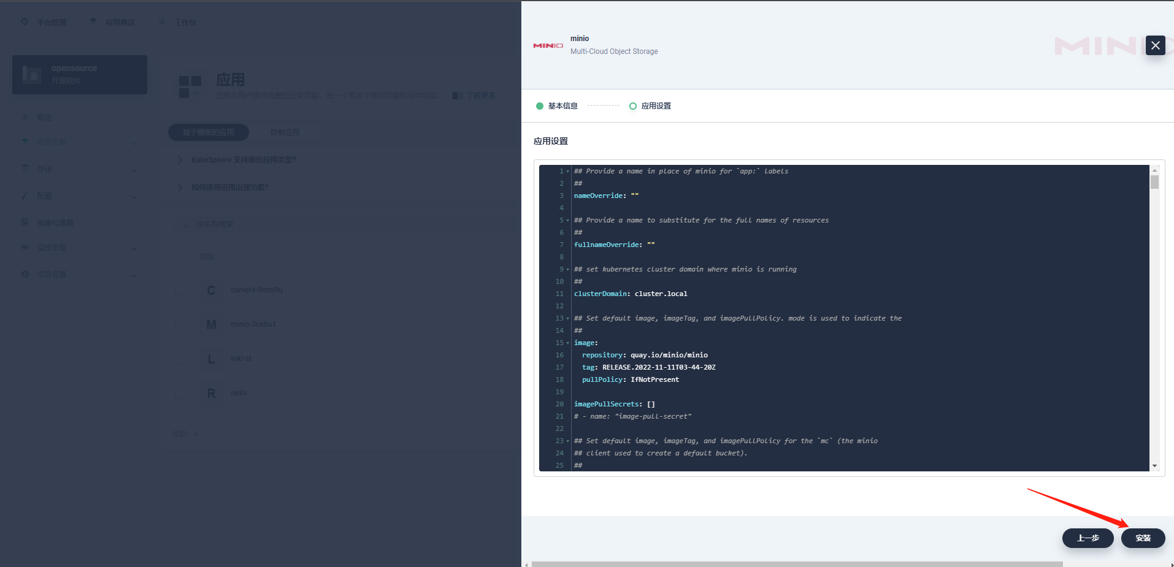Click the 'imagePullSecrets: []' line
The width and height of the screenshot is (1174, 567).
tap(615, 405)
